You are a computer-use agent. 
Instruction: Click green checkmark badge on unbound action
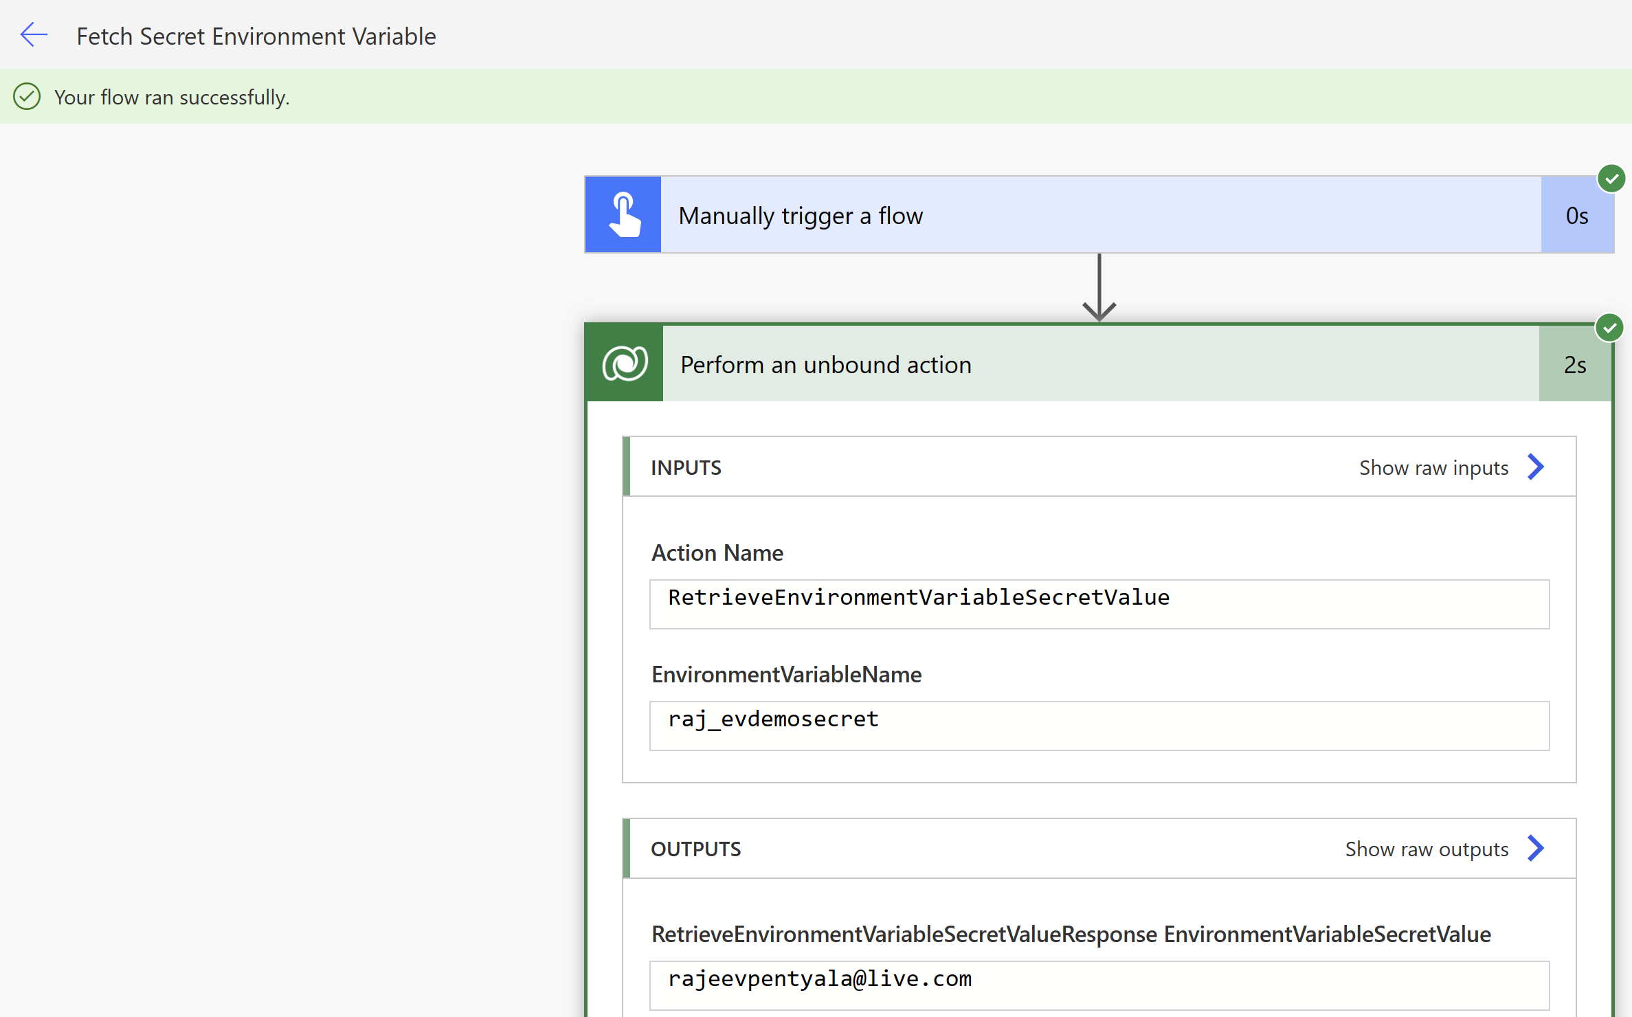coord(1609,328)
